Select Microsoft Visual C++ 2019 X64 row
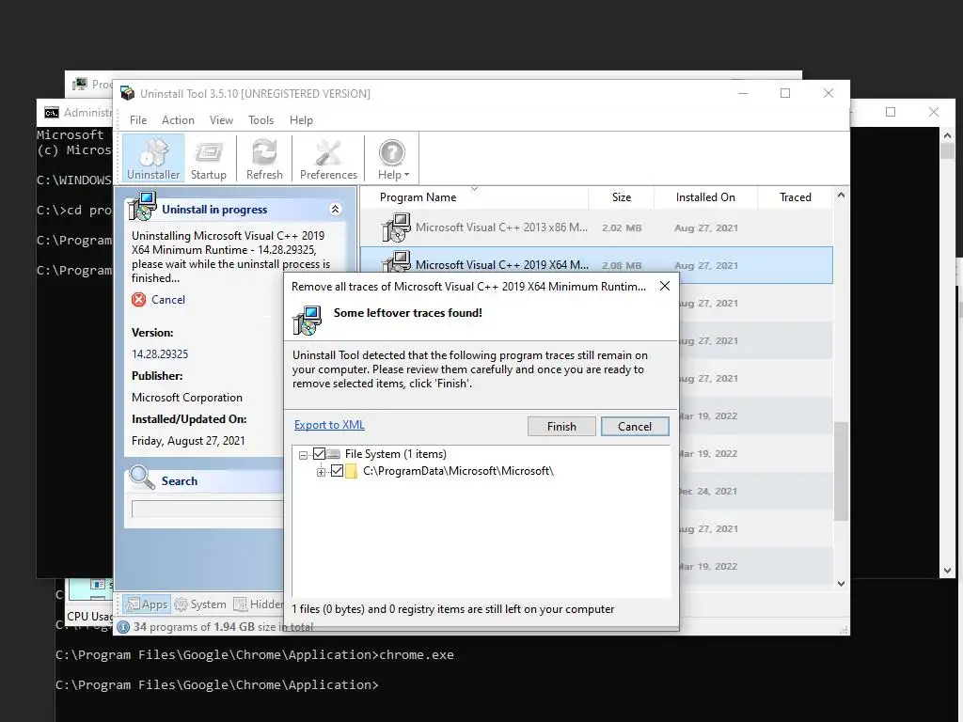This screenshot has width=963, height=722. 596,265
